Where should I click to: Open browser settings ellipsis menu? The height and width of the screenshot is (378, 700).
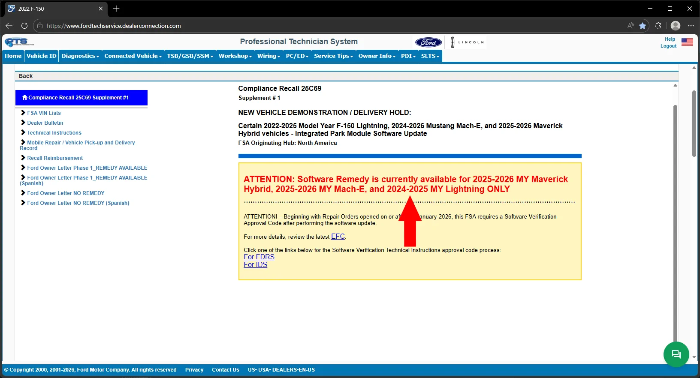[x=691, y=26]
